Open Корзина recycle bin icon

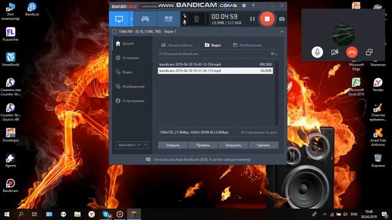coord(378,160)
